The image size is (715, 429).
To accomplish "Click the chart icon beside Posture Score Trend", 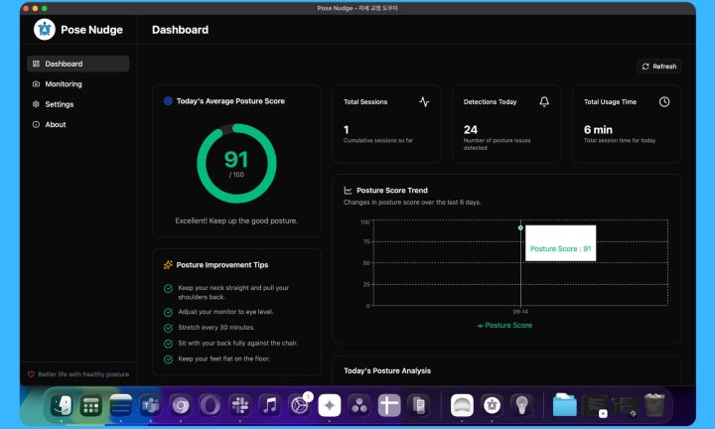I will 348,190.
